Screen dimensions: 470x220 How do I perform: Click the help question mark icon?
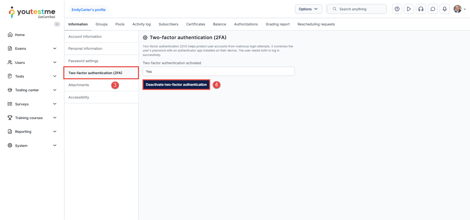397,9
